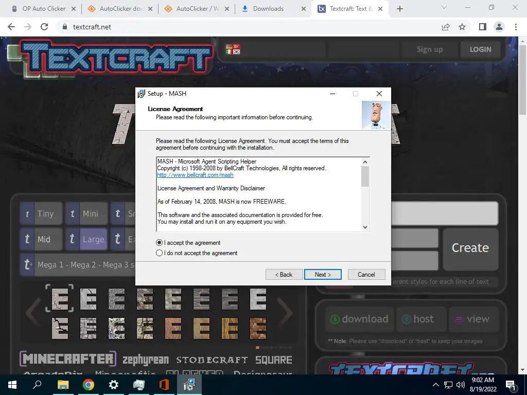Select the zephyrean font

pos(145,360)
